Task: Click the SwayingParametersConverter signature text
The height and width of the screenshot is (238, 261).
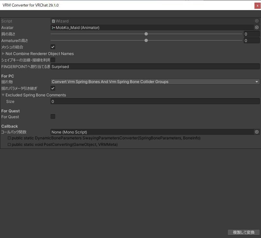Action: (x=106, y=138)
